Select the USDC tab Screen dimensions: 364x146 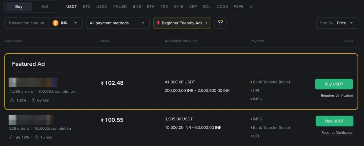click(102, 6)
